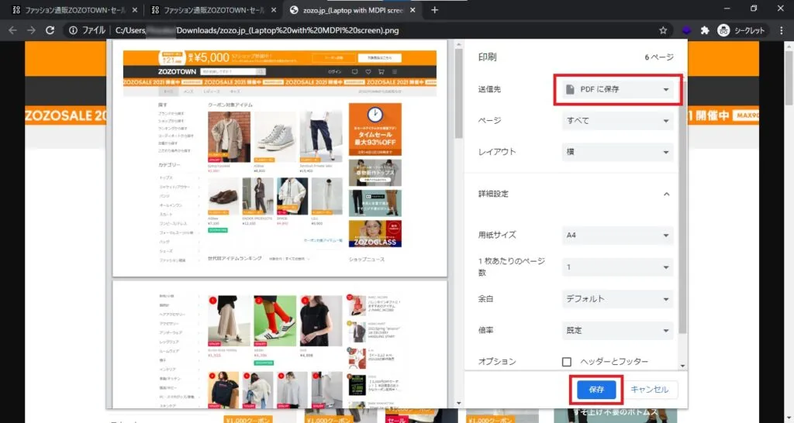794x423 pixels.
Task: Minimize the Chrome window
Action: pyautogui.click(x=727, y=9)
